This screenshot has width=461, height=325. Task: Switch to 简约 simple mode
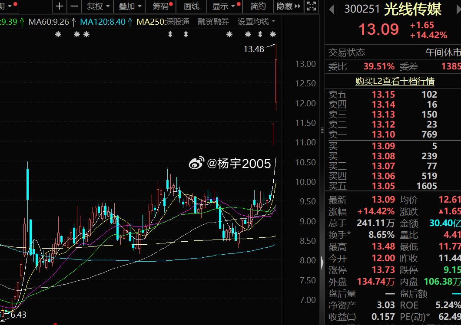(258, 6)
